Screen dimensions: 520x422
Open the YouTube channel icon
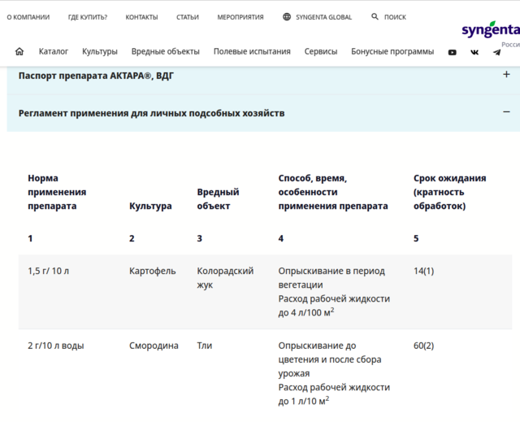click(x=452, y=52)
